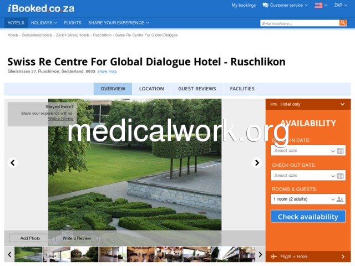Select the third thumbnail of a villa
The image size is (355, 266).
click(84, 254)
